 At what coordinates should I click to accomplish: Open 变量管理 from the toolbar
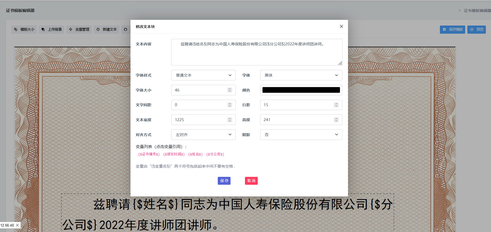click(79, 29)
